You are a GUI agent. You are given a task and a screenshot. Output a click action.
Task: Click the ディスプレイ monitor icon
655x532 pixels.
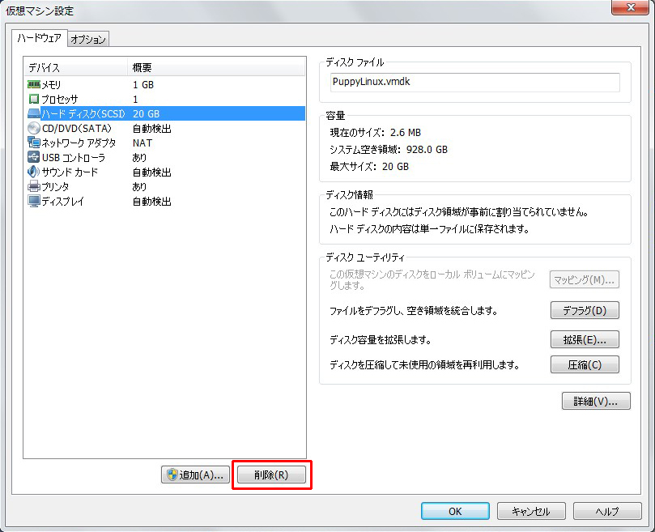pos(34,201)
